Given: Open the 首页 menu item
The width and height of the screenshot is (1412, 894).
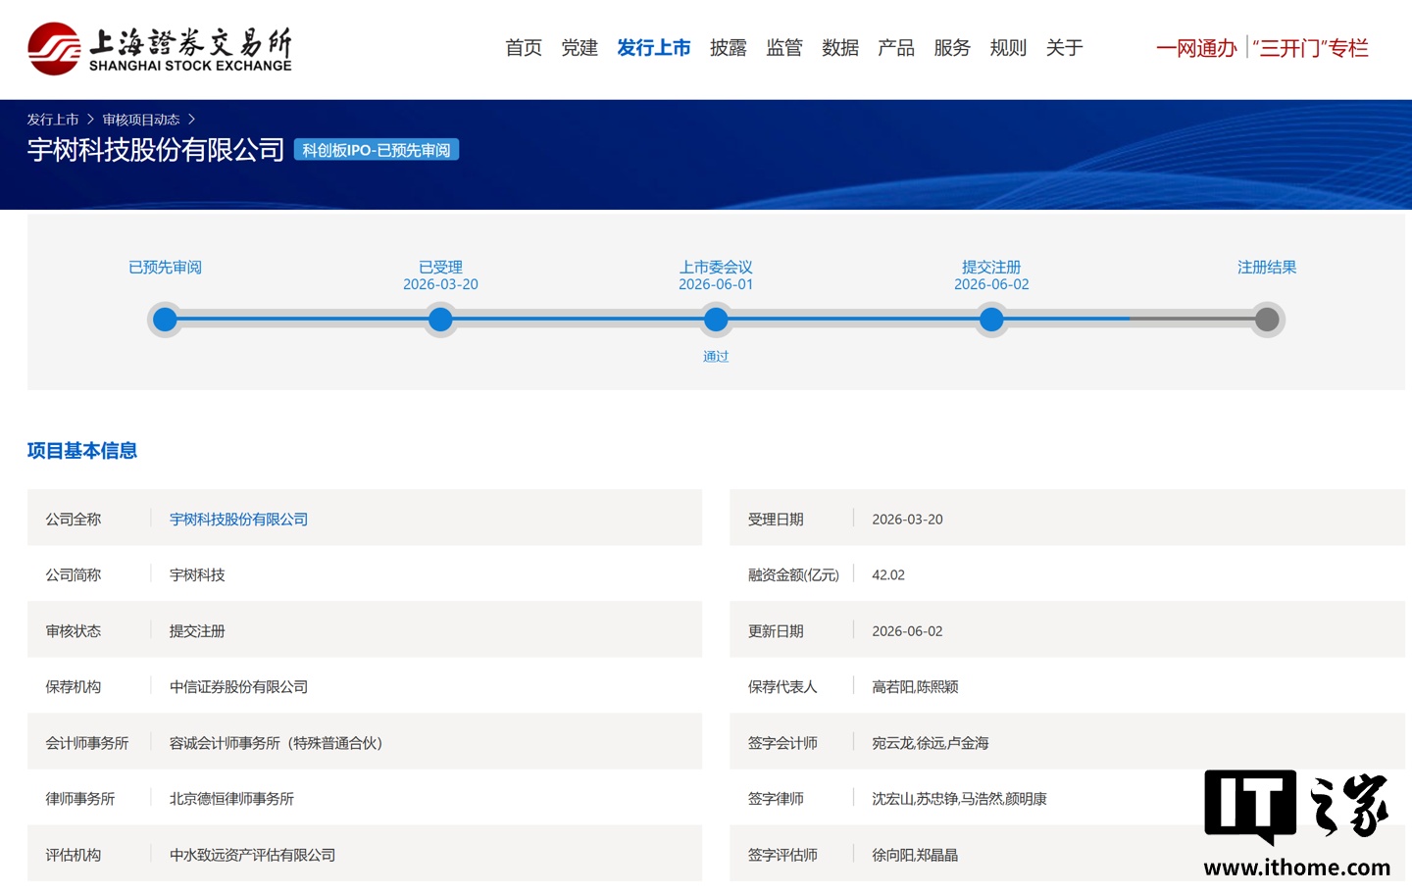Looking at the screenshot, I should coord(524,48).
